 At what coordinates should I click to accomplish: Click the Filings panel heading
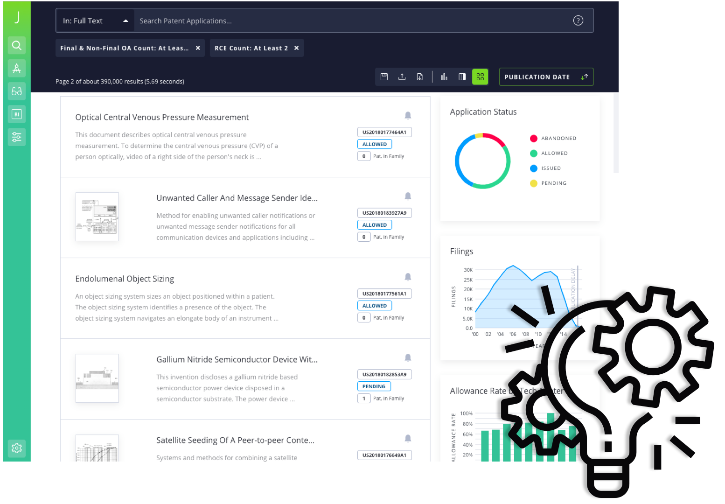(x=461, y=251)
